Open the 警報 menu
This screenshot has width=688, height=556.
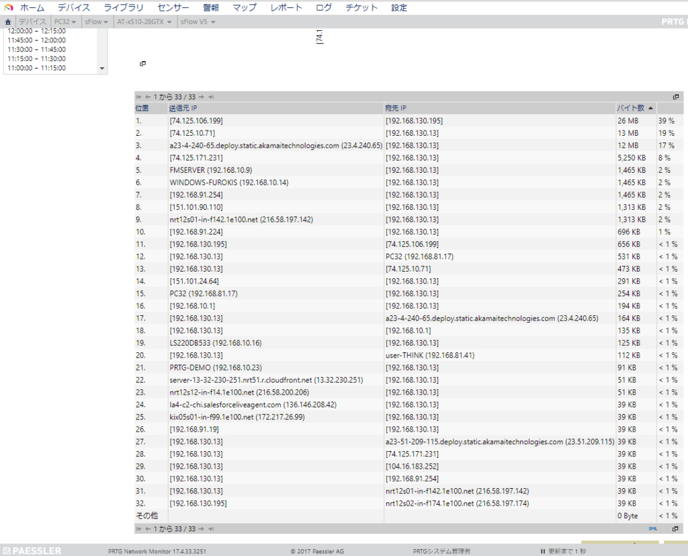211,8
